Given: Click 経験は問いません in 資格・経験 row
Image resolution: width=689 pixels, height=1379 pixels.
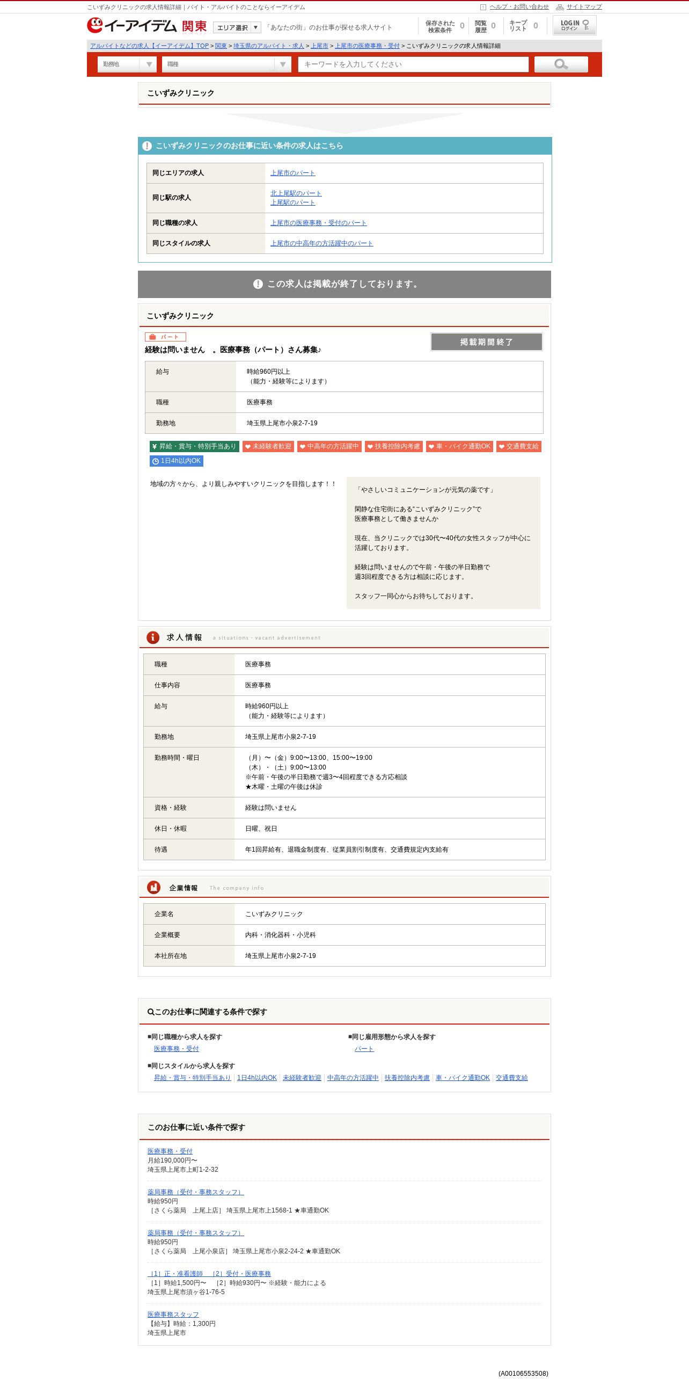Looking at the screenshot, I should click(x=271, y=808).
